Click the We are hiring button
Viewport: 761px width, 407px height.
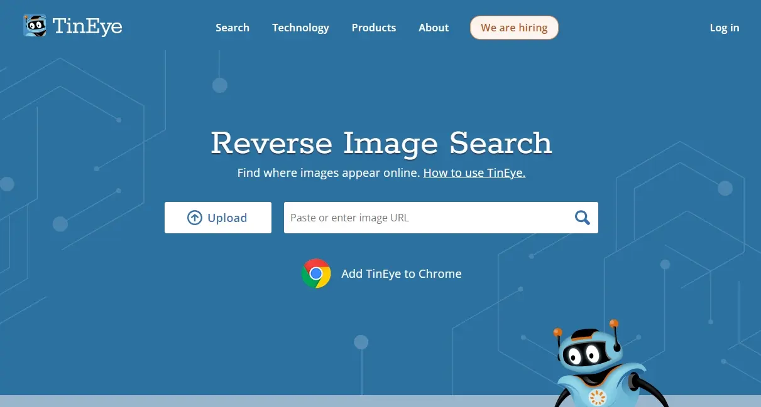(514, 28)
